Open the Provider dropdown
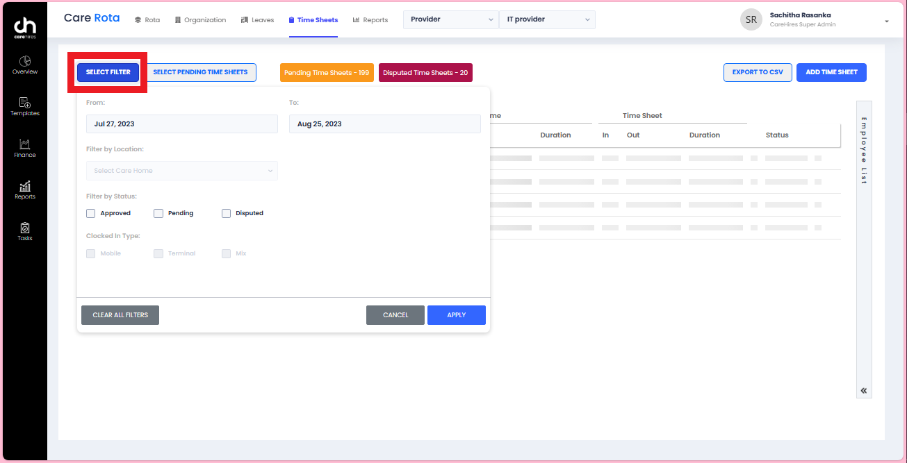This screenshot has width=907, height=463. (x=450, y=19)
